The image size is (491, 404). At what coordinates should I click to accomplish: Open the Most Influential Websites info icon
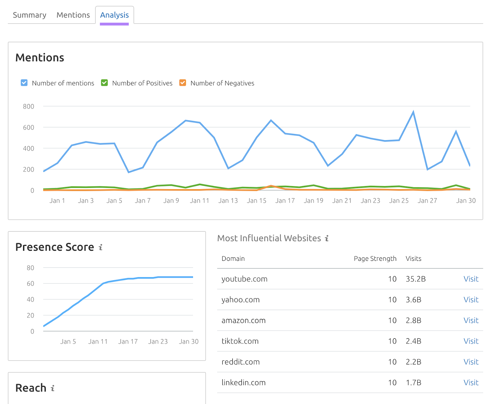[x=327, y=238]
